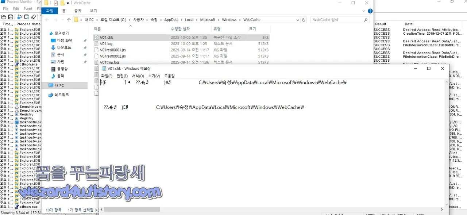Toggle the pin icon beside 문서
Image resolution: width=467 pixels, height=215 pixels.
tap(85, 55)
